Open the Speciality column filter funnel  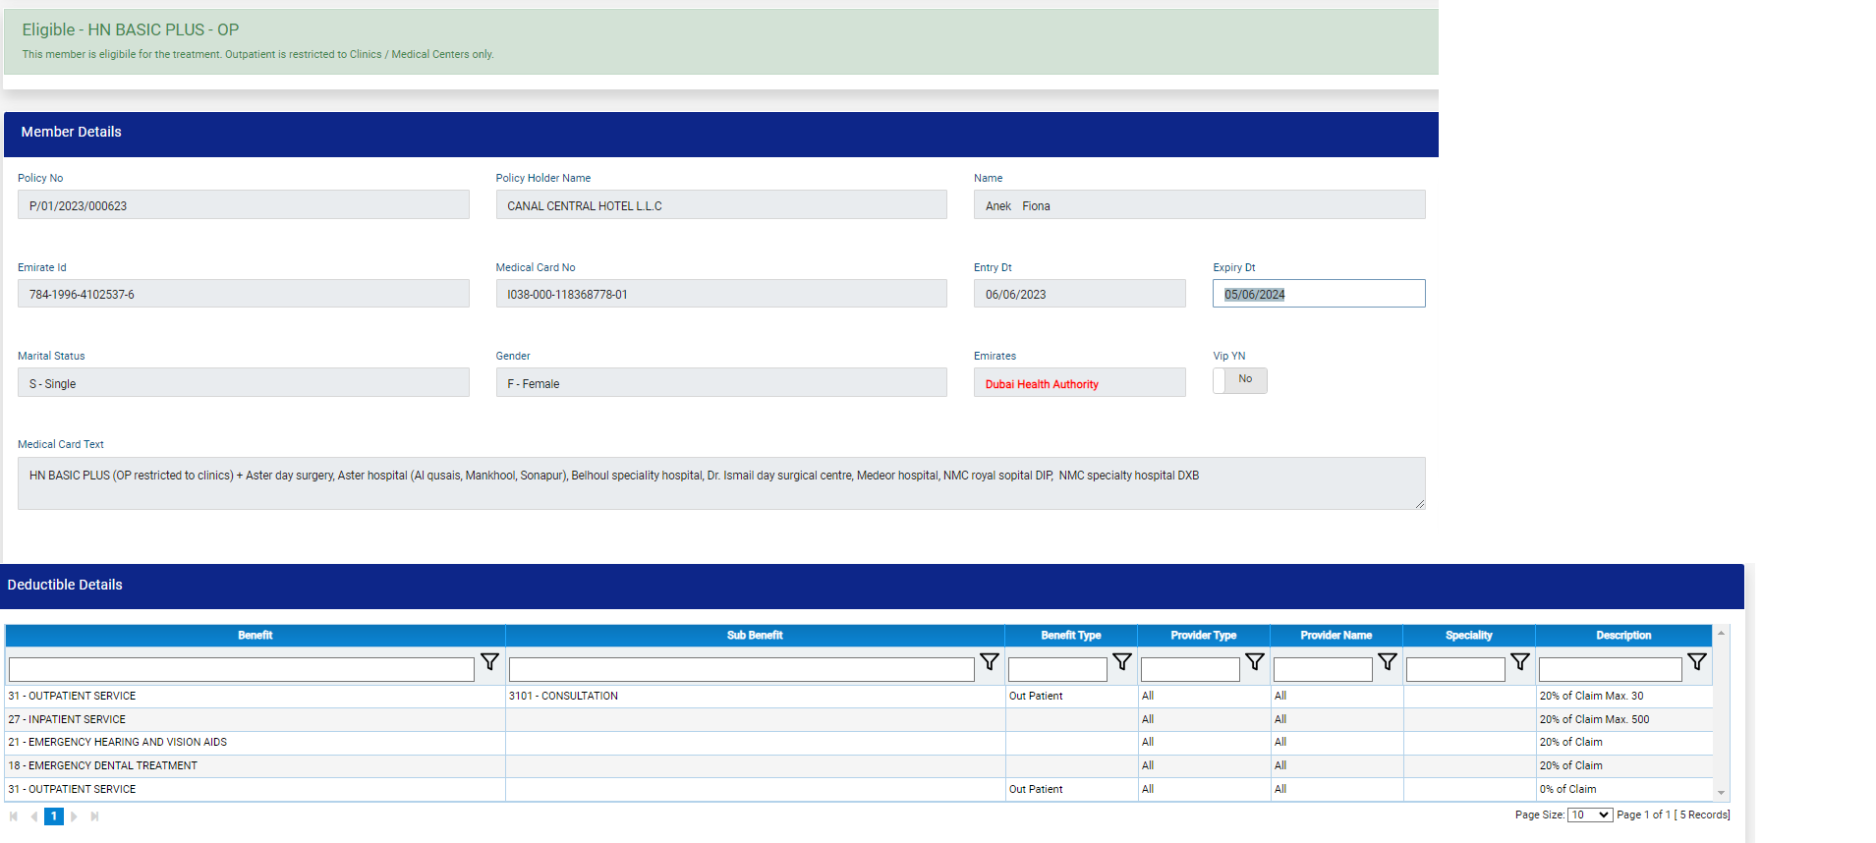coord(1520,662)
